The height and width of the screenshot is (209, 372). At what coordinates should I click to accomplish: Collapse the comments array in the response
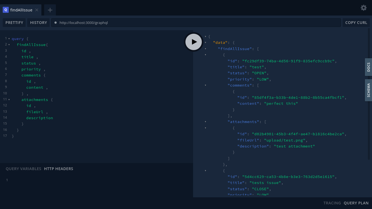(x=205, y=85)
